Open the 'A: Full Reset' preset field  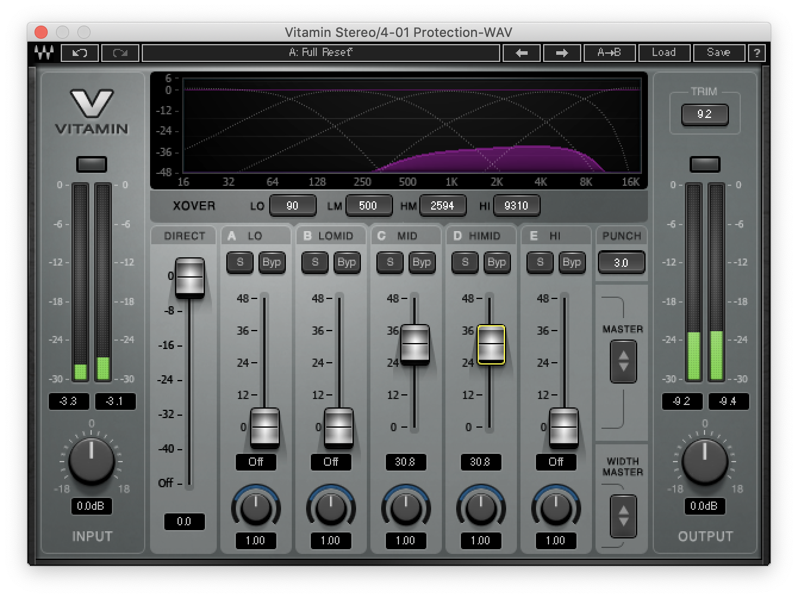point(321,52)
